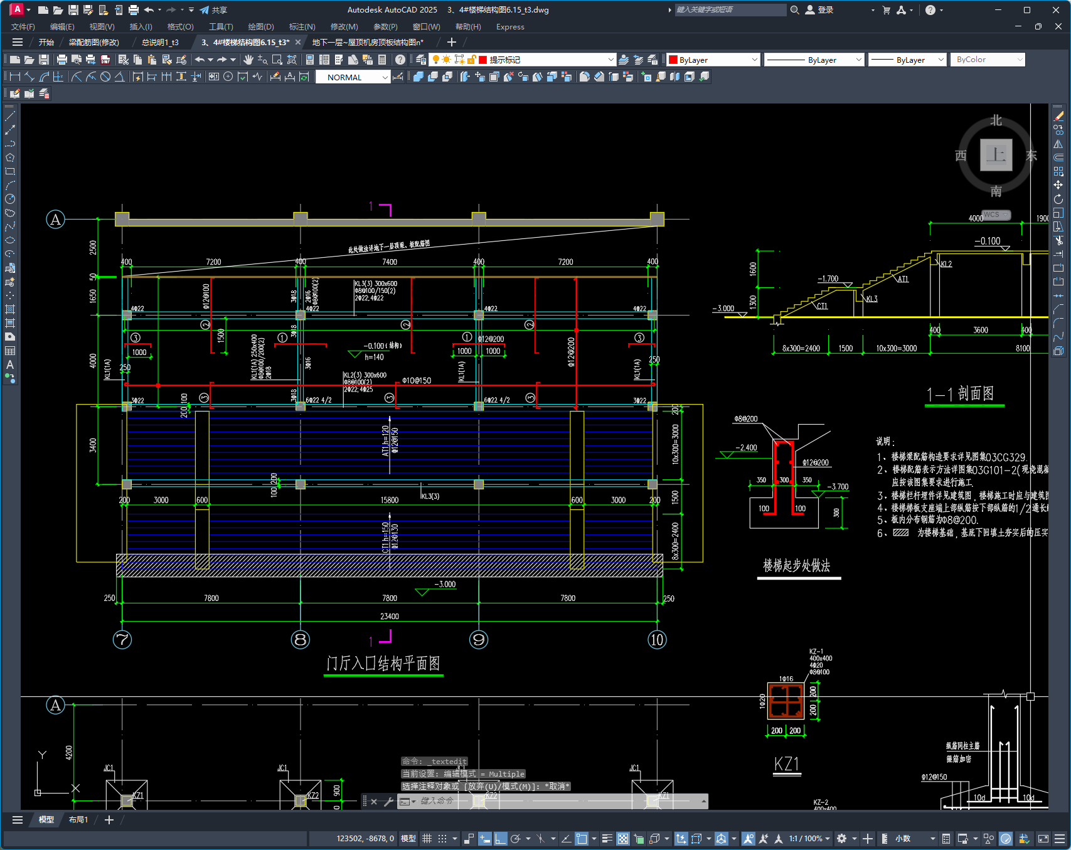This screenshot has width=1071, height=850.
Task: Click the 登录 sign-in button
Action: point(819,10)
